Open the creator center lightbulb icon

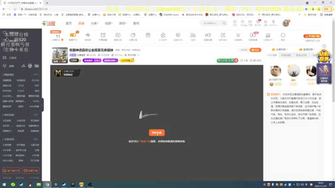273,22
